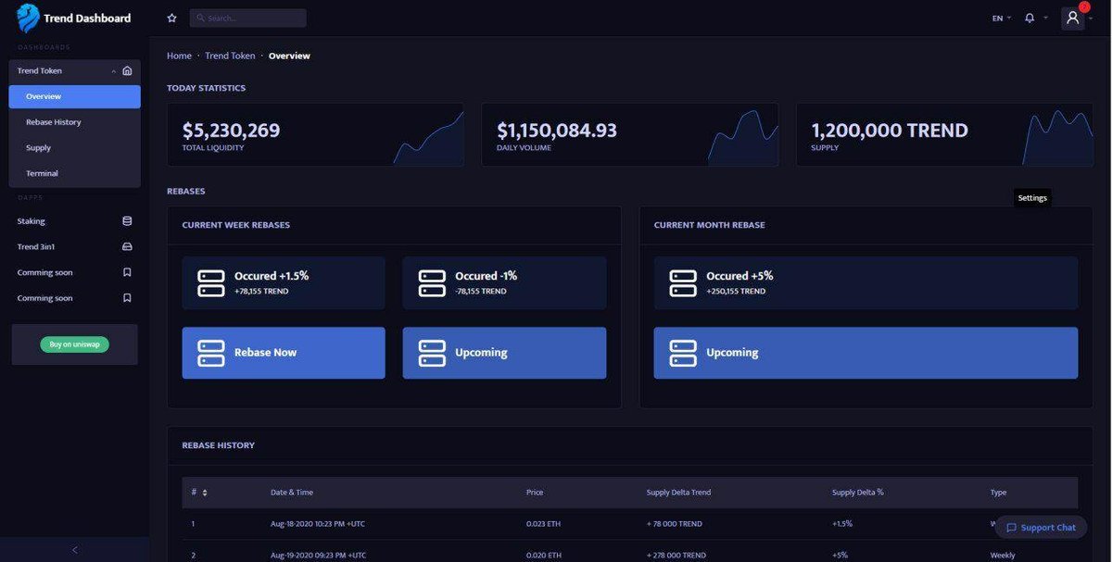Collapse the Trend Token sidebar section
This screenshot has height=562, width=1112.
[x=113, y=69]
